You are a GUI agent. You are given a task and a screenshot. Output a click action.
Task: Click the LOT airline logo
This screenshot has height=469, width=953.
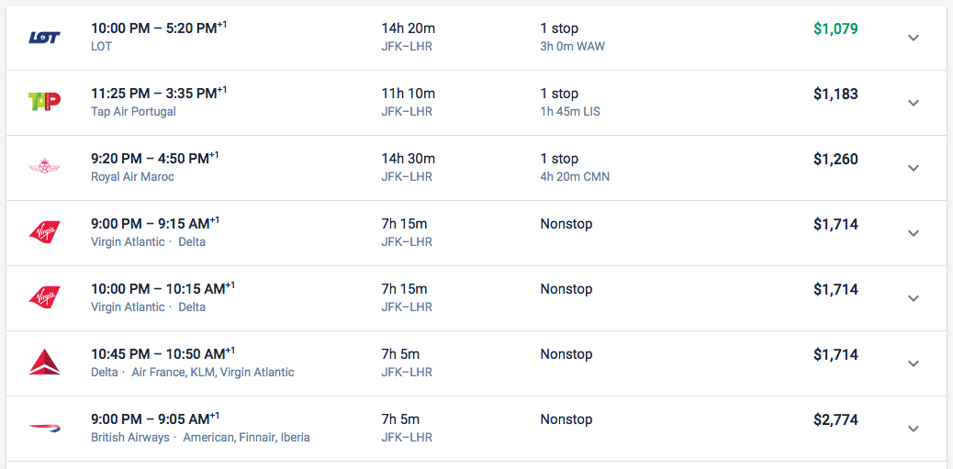pyautogui.click(x=44, y=38)
